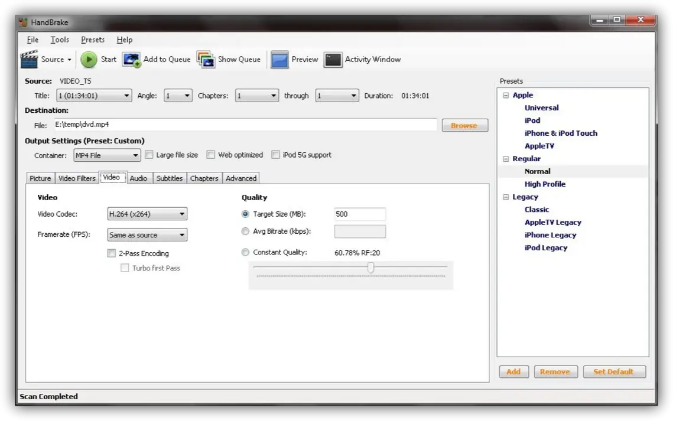Select the iPod Legacy preset
This screenshot has height=421, width=673.
click(x=546, y=248)
